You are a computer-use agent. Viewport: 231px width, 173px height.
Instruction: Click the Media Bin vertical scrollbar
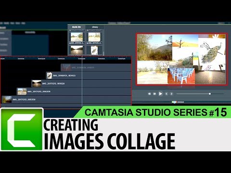pos(103,53)
